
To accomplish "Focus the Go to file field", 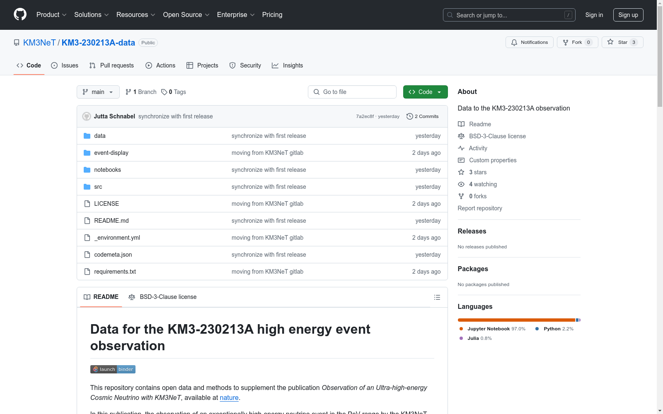I will [352, 92].
